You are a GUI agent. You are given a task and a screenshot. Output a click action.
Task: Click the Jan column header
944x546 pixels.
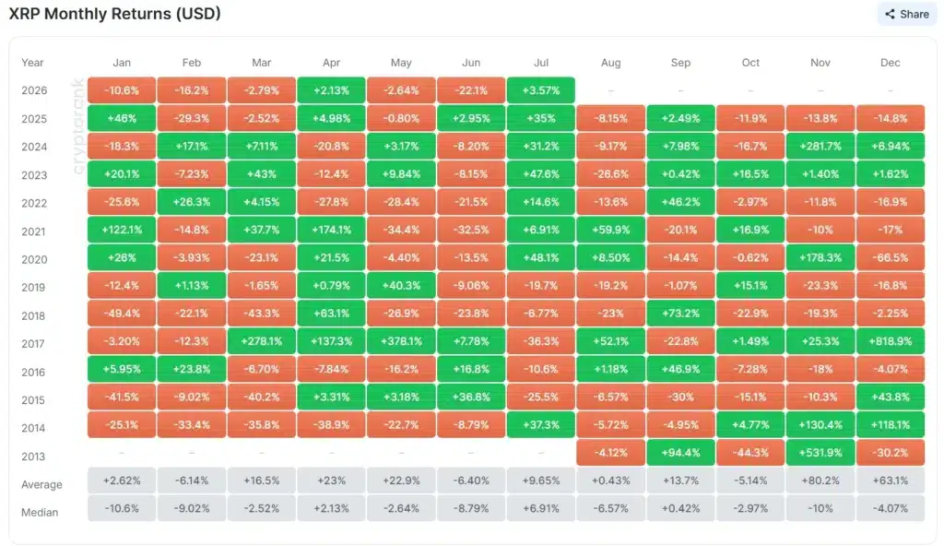click(x=122, y=63)
